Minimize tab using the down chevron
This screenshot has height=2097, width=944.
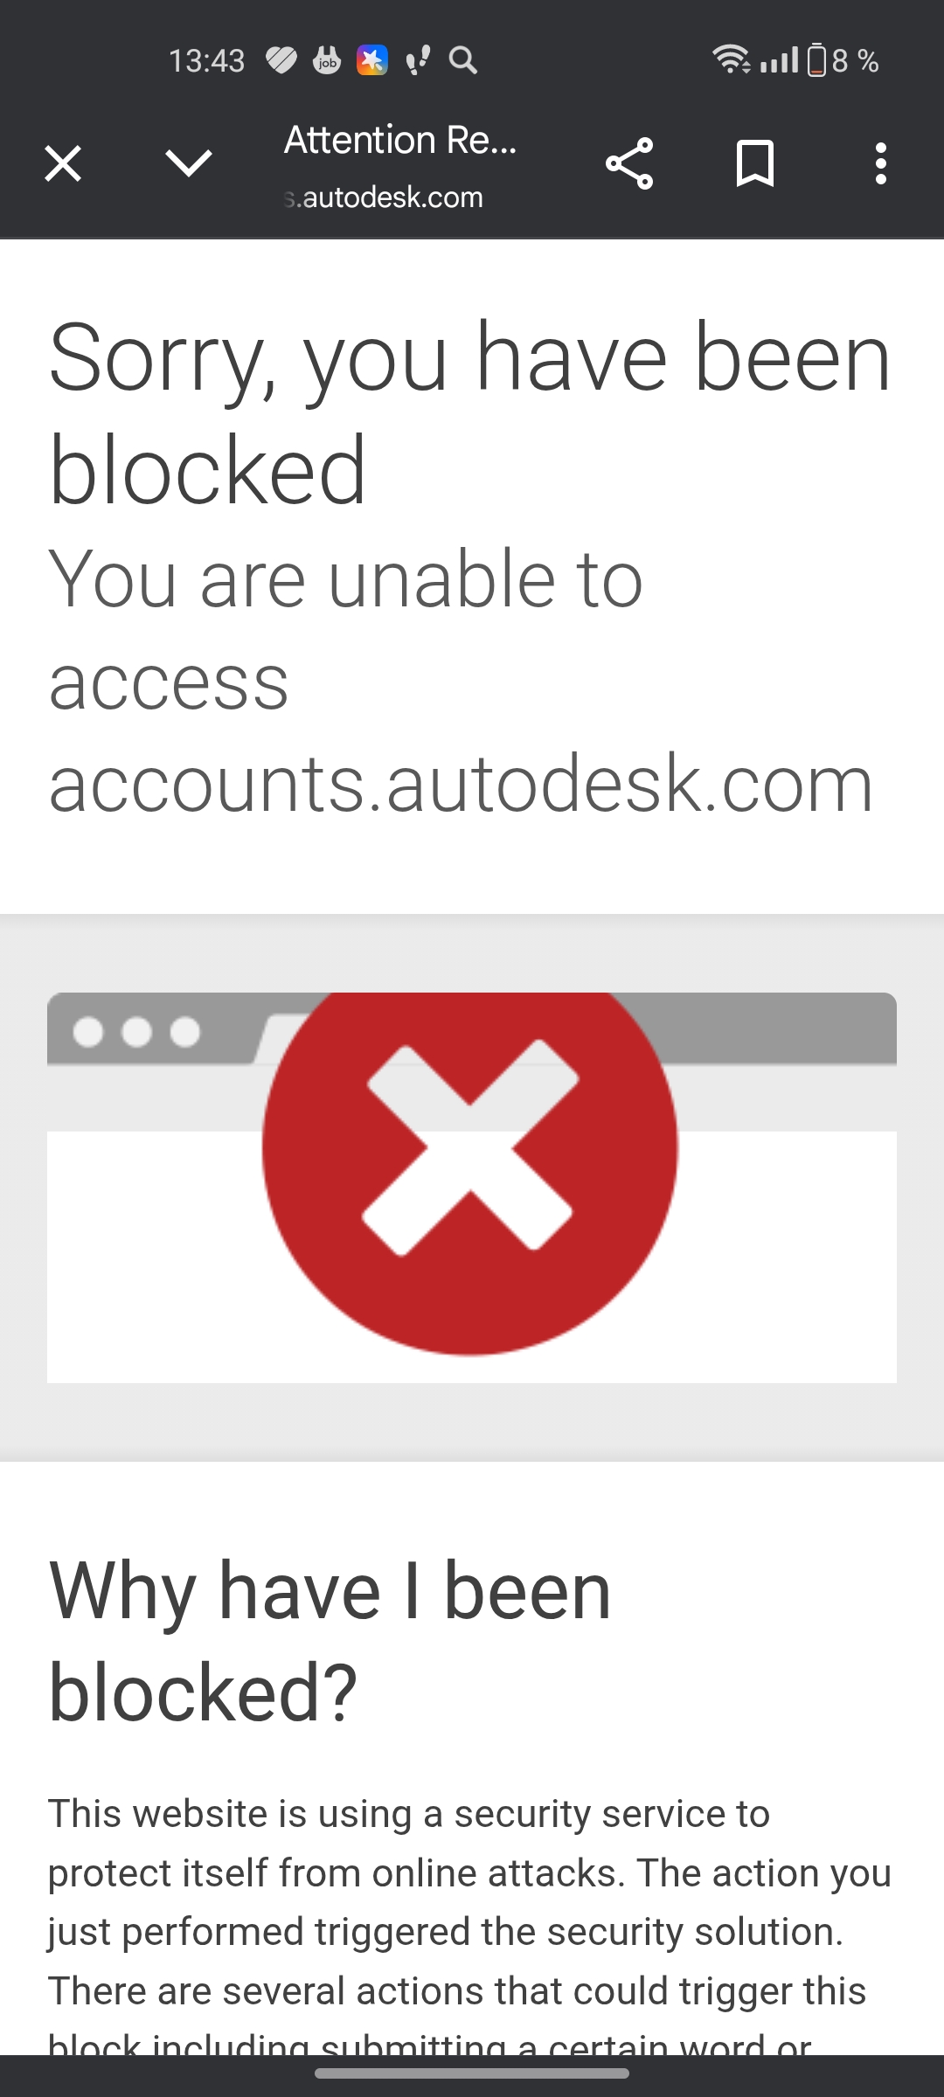[x=189, y=163]
